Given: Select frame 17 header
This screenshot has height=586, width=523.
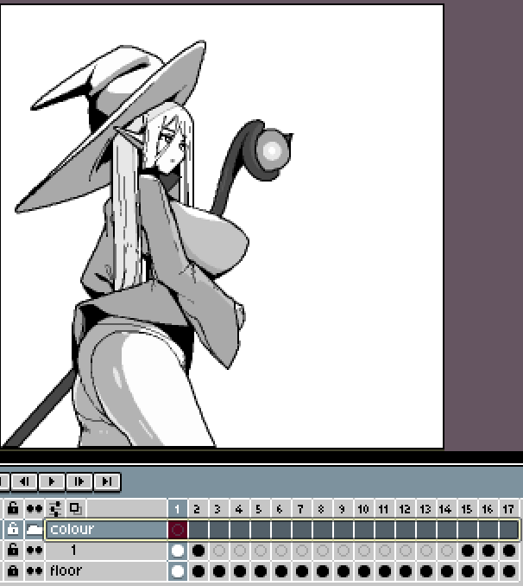Looking at the screenshot, I should point(509,508).
